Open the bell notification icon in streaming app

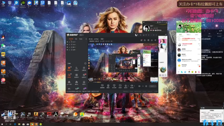152,40
